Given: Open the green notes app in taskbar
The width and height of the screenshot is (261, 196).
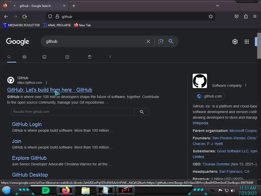Looking at the screenshot, I should coord(46,190).
